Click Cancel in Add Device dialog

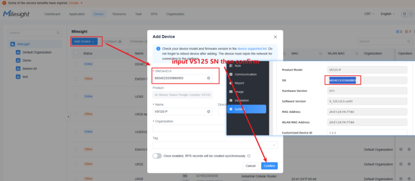(x=250, y=165)
